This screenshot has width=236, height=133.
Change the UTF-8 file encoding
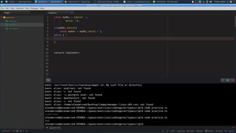coord(173,131)
